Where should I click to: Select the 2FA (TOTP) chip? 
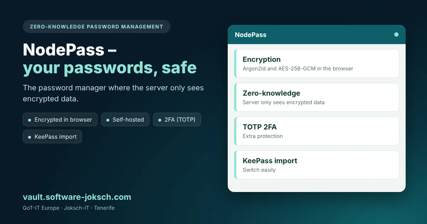click(x=177, y=120)
